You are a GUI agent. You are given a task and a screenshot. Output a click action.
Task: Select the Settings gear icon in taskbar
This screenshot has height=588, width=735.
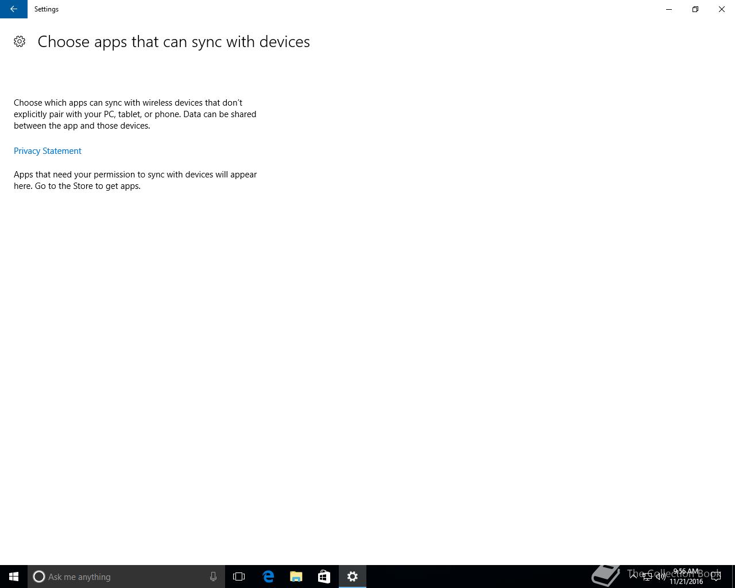(x=353, y=577)
